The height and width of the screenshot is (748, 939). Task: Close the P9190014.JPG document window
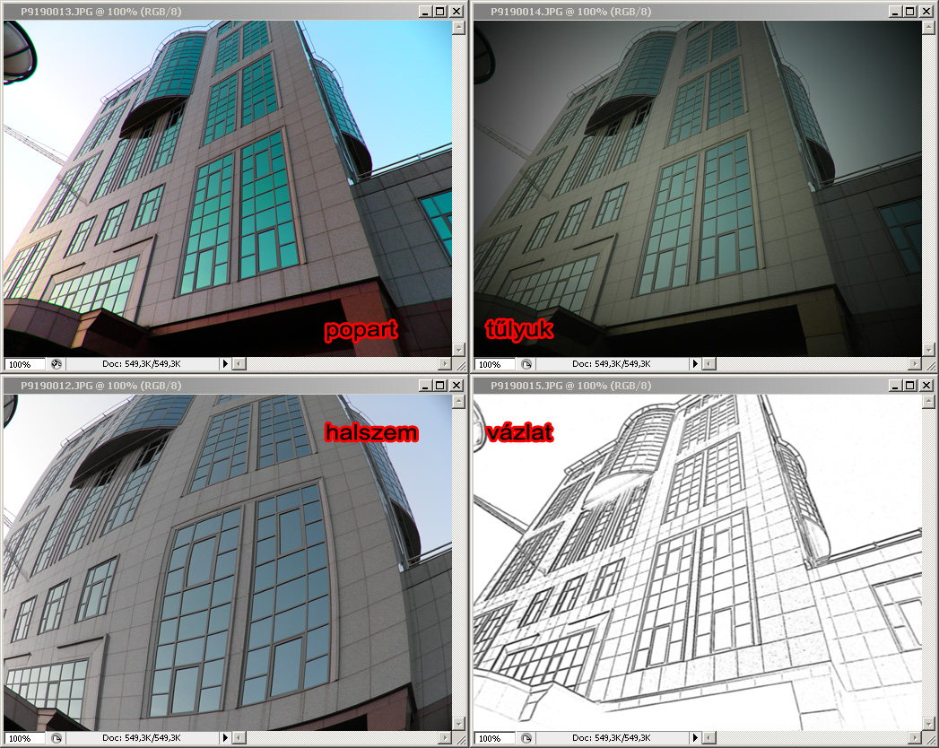click(926, 12)
